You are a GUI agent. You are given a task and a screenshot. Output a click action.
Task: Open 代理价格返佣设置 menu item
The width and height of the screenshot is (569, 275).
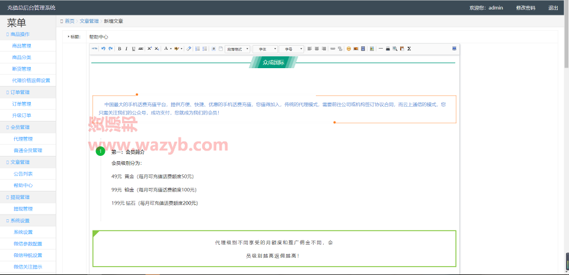pos(31,81)
